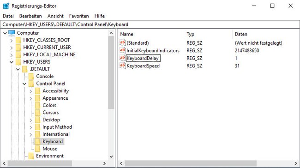The height and width of the screenshot is (168, 300).
Task: Select the Mouse key label in tree
Action: (x=50, y=149)
